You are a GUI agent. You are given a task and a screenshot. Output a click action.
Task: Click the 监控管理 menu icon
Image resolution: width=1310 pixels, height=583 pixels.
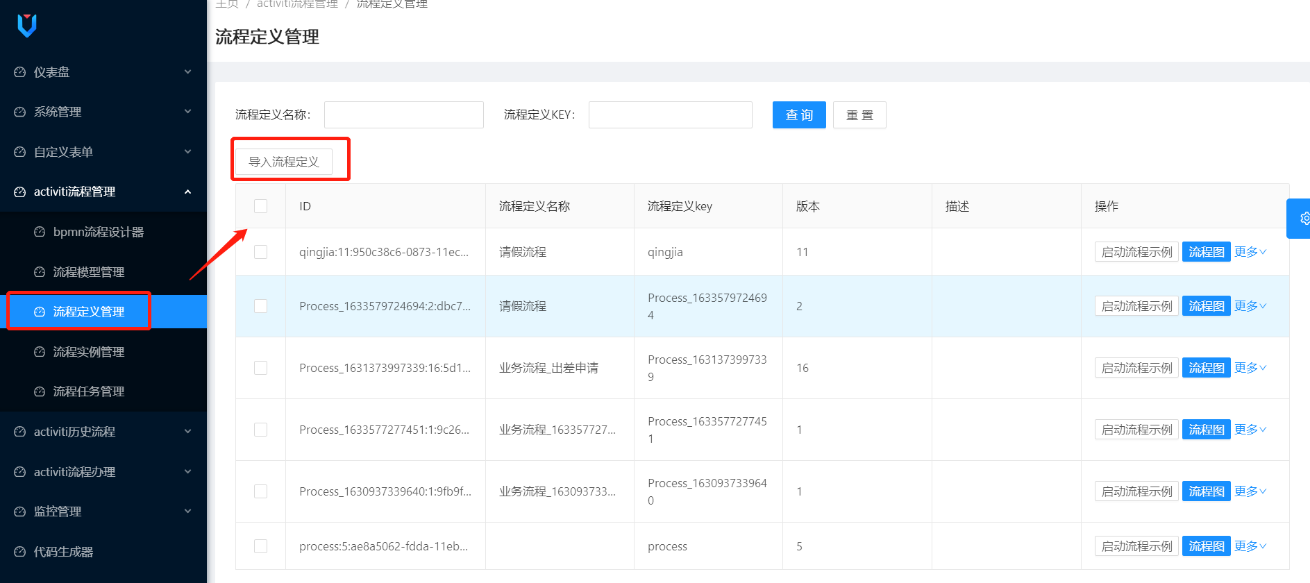(x=20, y=512)
